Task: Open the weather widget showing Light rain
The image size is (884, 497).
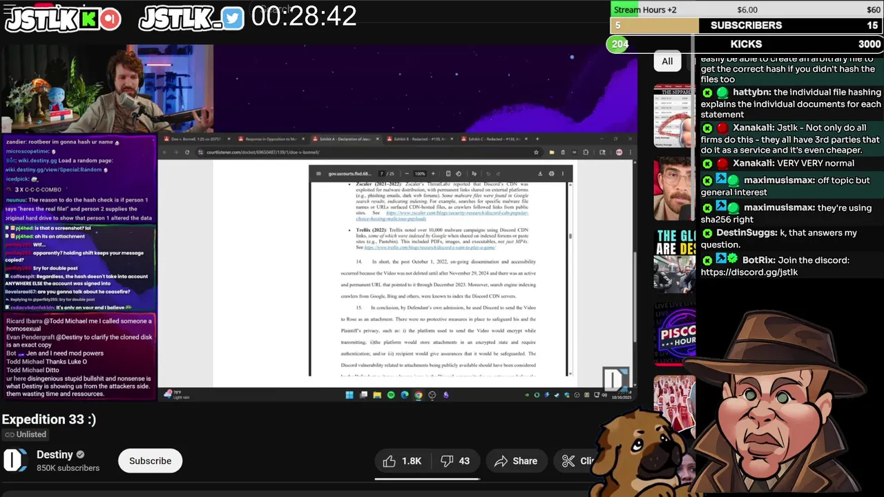Action: coord(177,395)
